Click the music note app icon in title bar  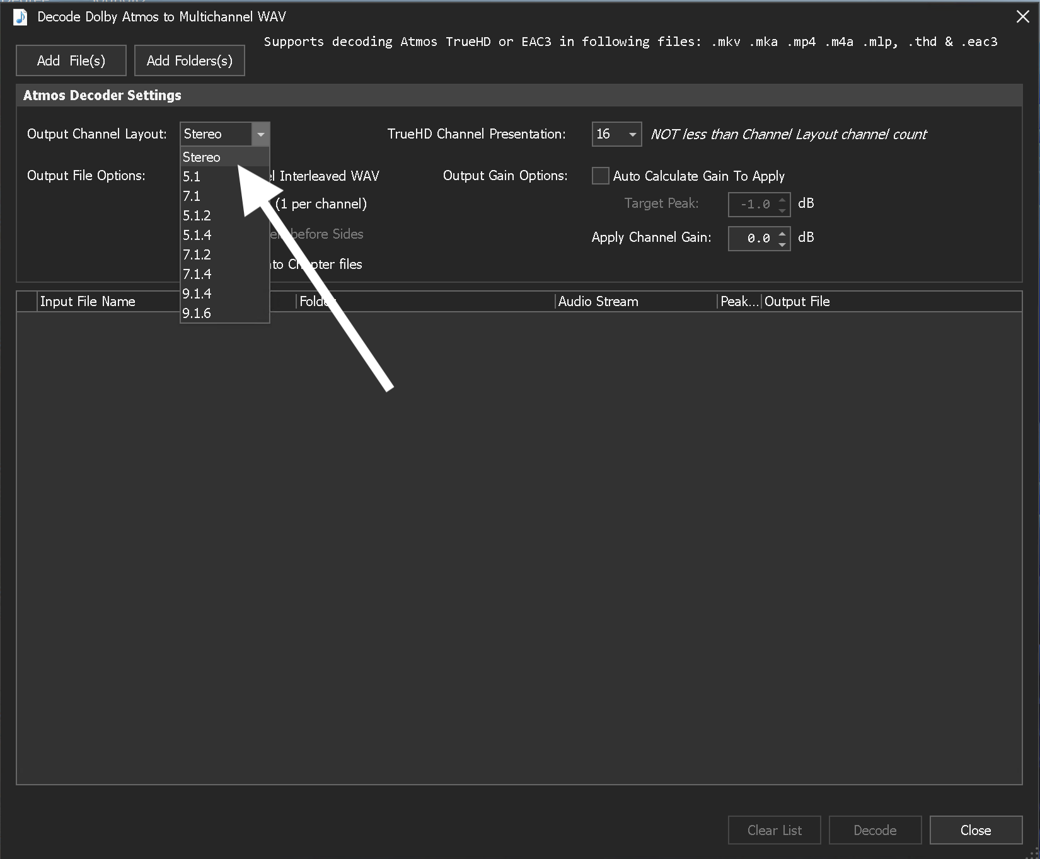[21, 17]
